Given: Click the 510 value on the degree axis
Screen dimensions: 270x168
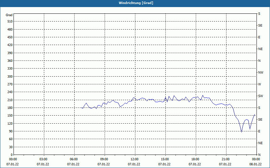Looking at the screenshot, I should [x=10, y=22].
